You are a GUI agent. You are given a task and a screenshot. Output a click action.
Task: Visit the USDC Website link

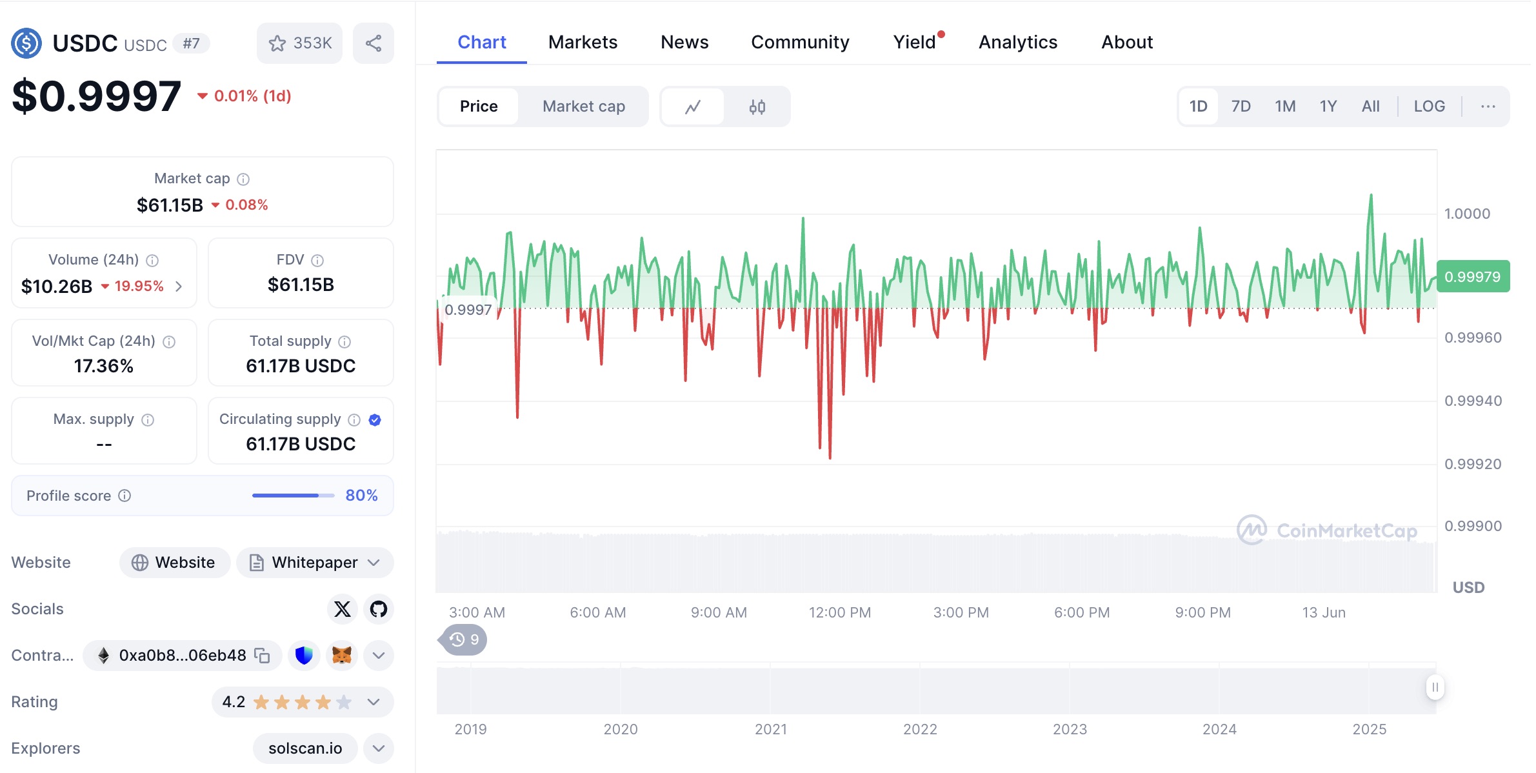tap(175, 563)
